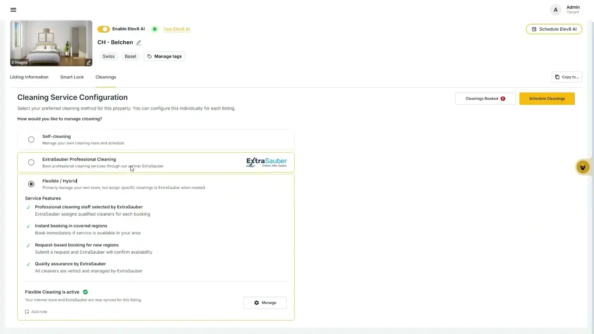
Task: Go to the Cleanings tab
Action: click(106, 77)
